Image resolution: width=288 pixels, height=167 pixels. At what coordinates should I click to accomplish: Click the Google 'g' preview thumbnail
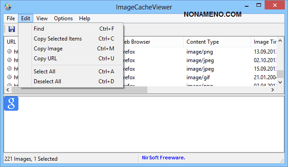(x=11, y=104)
